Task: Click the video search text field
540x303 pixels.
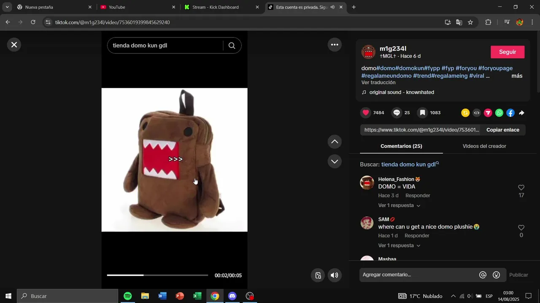Action: (x=165, y=45)
